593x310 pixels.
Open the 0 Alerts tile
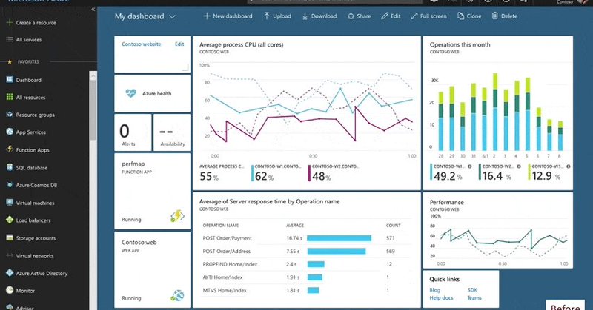coord(133,133)
